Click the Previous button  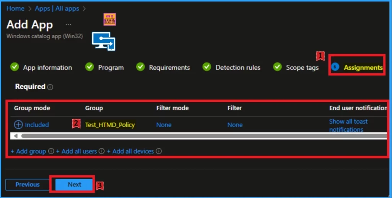(x=28, y=185)
